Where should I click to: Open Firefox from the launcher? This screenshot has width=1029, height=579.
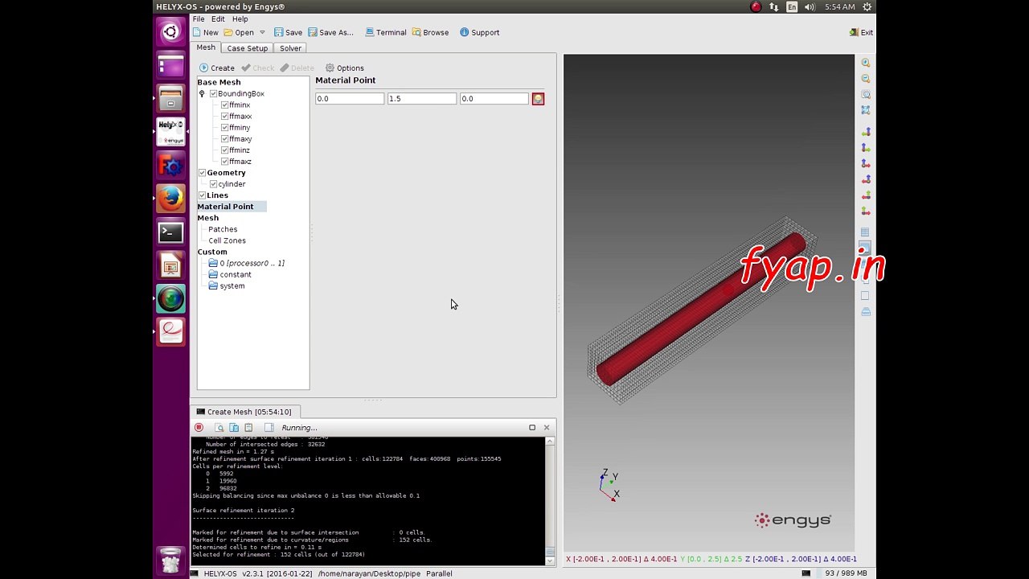170,198
